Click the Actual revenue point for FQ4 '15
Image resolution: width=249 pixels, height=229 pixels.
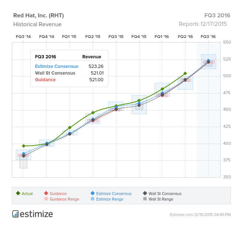click(139, 100)
